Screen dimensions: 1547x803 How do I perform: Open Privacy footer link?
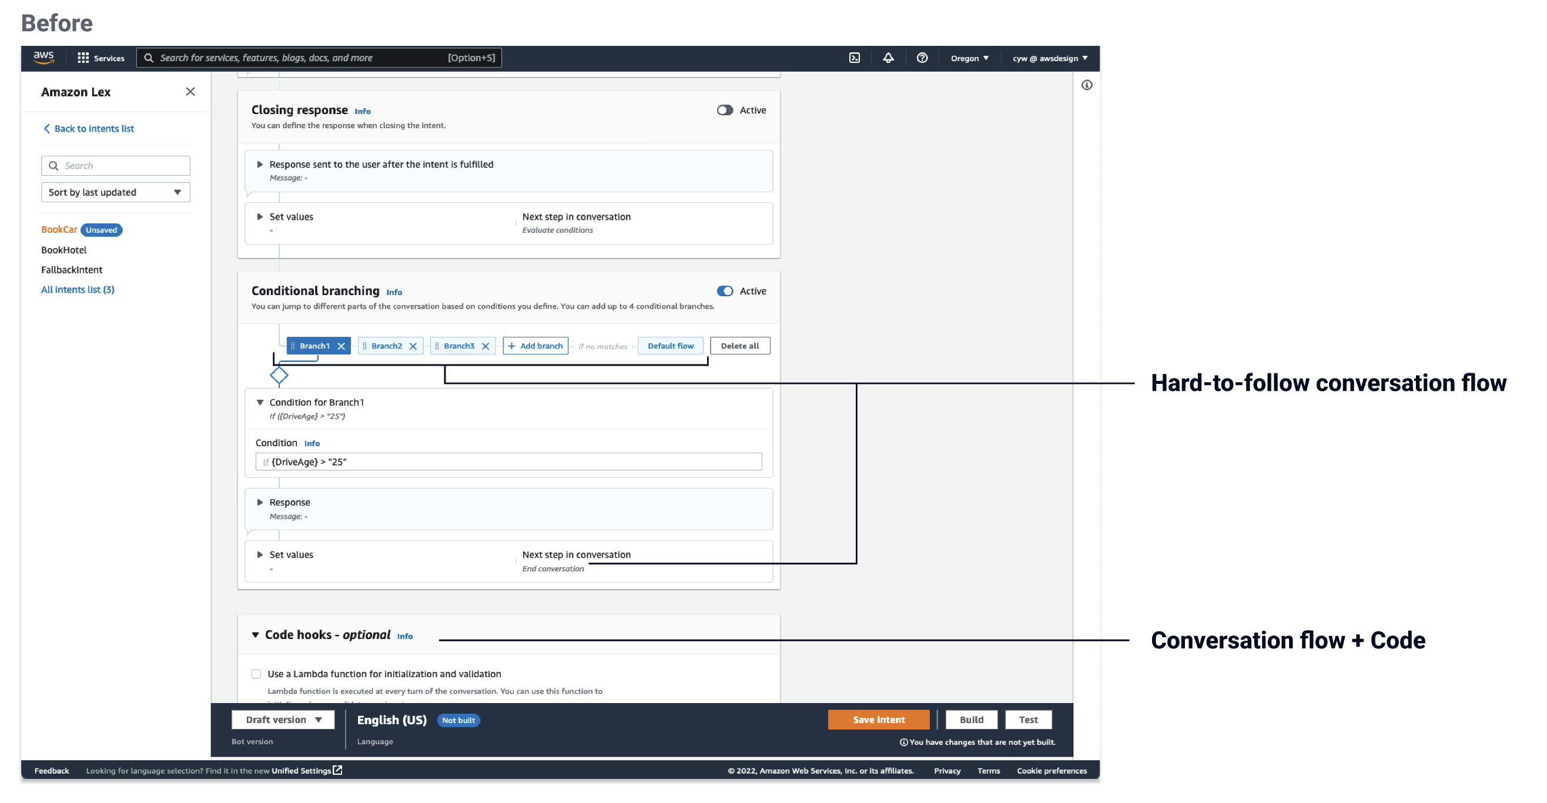pos(947,771)
